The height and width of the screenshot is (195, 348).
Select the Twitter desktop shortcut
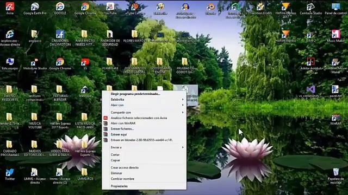[x=10, y=174]
